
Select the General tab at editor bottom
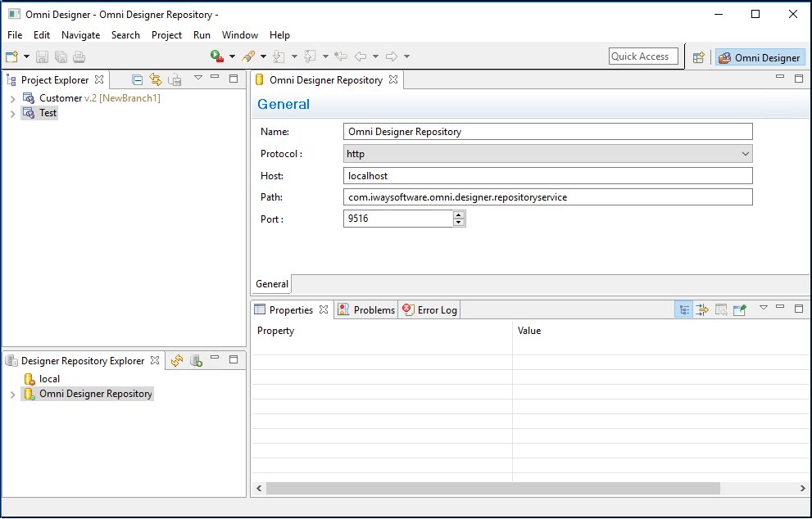pos(272,283)
